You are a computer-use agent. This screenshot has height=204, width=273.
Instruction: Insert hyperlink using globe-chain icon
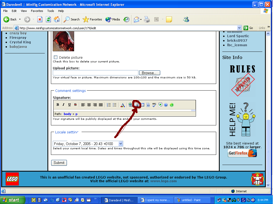pyautogui.click(x=130, y=105)
